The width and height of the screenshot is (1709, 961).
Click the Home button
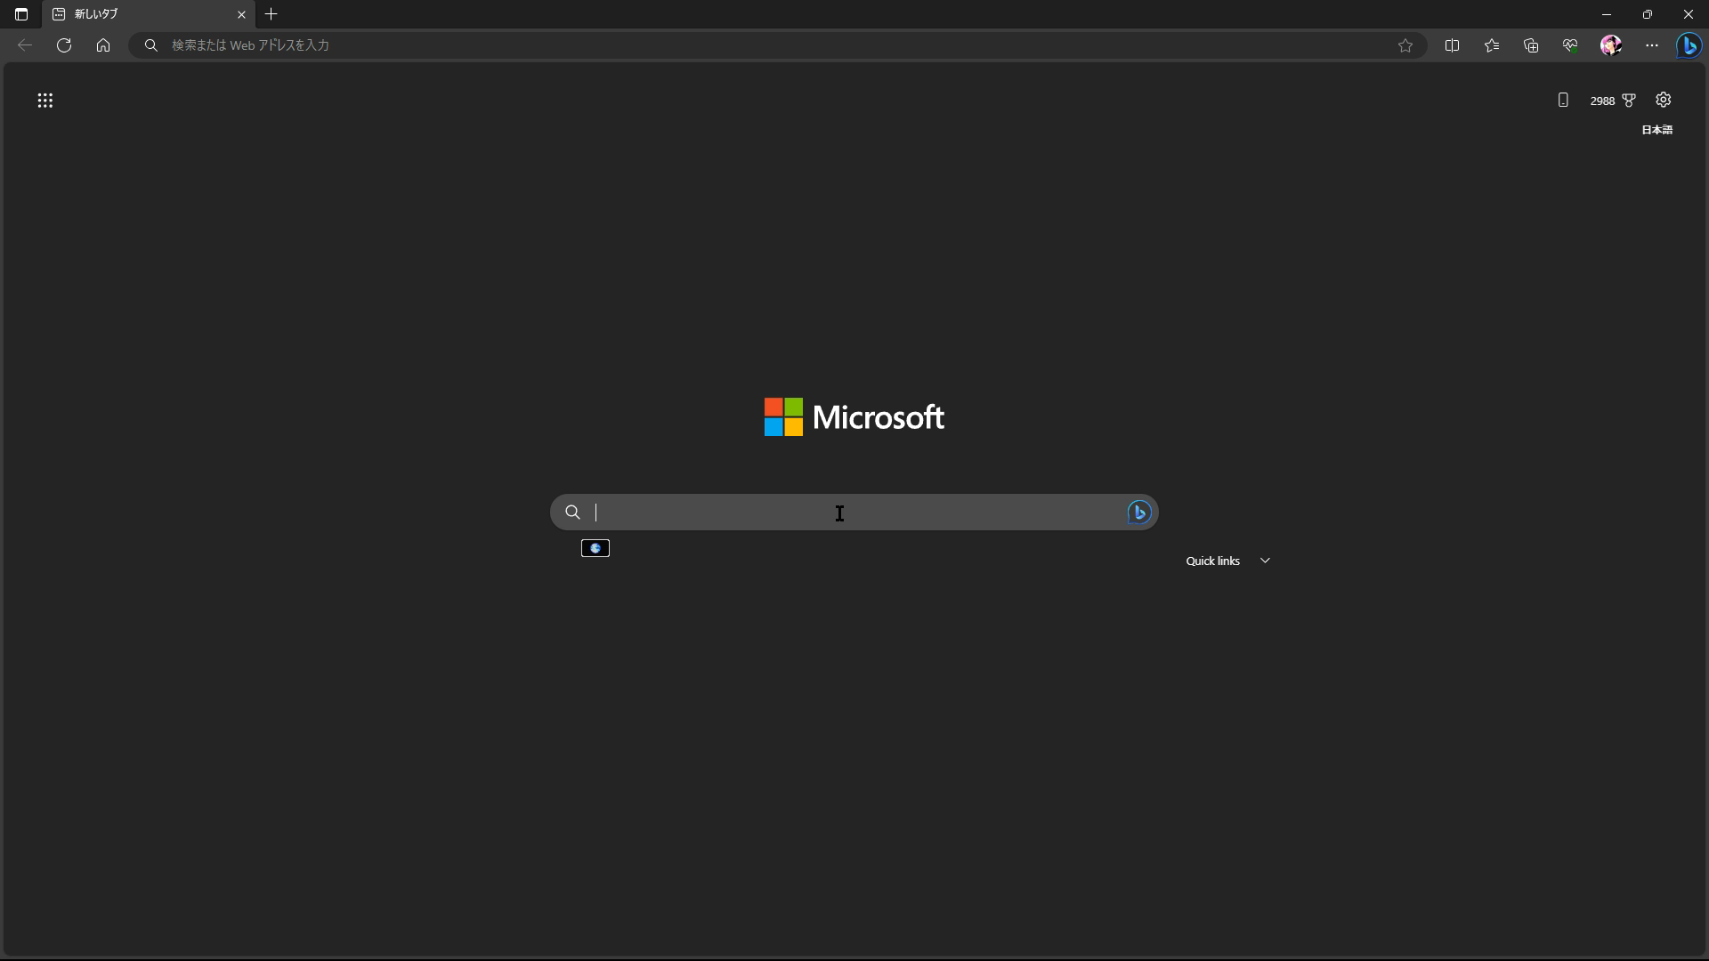pos(103,45)
